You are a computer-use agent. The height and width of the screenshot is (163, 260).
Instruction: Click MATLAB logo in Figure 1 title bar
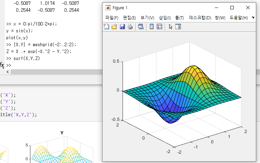click(x=108, y=8)
